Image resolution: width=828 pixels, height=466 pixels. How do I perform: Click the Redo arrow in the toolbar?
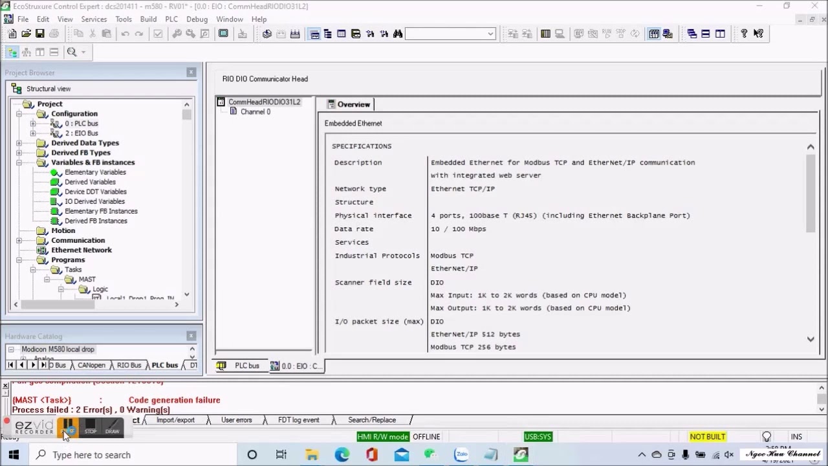pyautogui.click(x=138, y=34)
